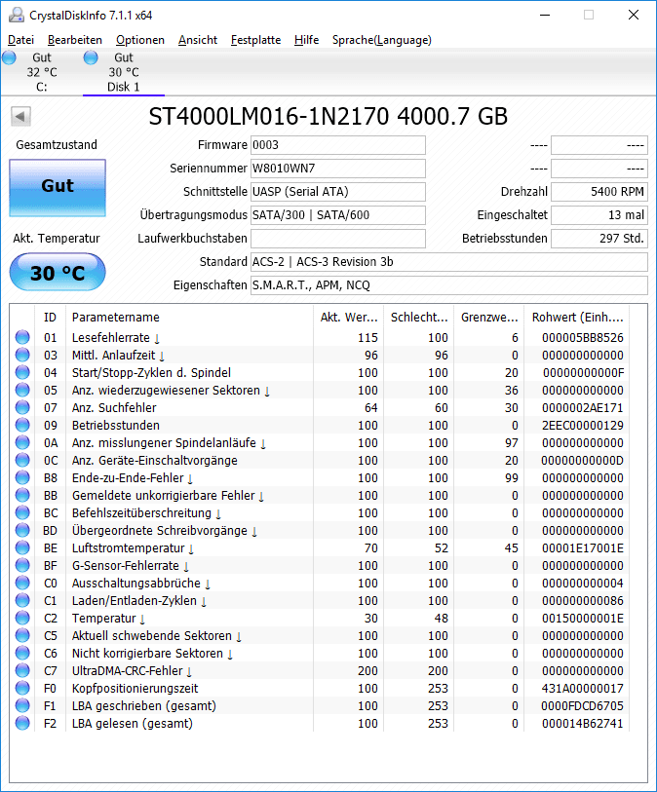Click the Betriebsstunden value 297 Std.
Screen dimensions: 657x792
[x=599, y=239]
